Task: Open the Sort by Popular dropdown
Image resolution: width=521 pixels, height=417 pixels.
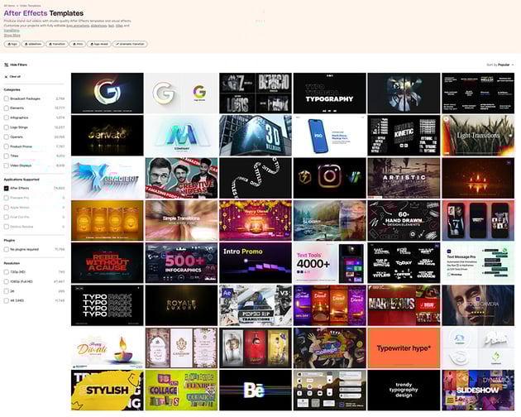Action: (500, 65)
